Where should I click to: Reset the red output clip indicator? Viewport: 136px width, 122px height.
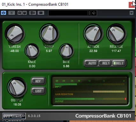[x=125, y=99]
